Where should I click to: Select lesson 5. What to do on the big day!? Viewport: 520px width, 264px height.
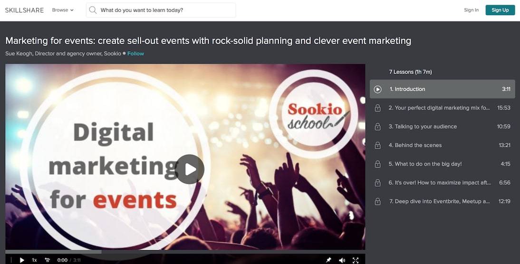pyautogui.click(x=443, y=164)
